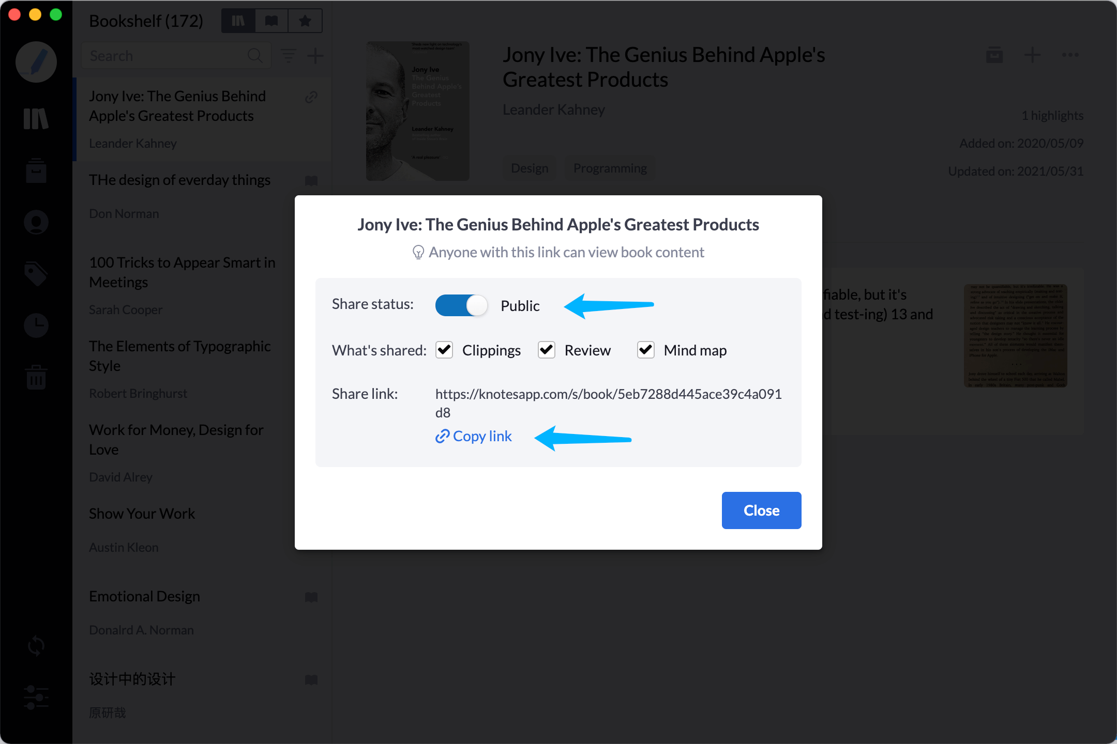1117x744 pixels.
Task: Click the link icon on Jony Ive book row
Action: pos(311,97)
